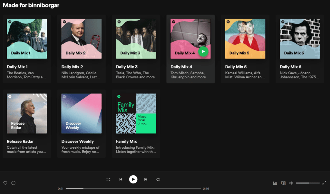Adjust the volume slider
The height and width of the screenshot is (194, 330).
click(308, 183)
